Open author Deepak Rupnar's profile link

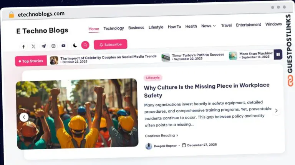point(165,146)
